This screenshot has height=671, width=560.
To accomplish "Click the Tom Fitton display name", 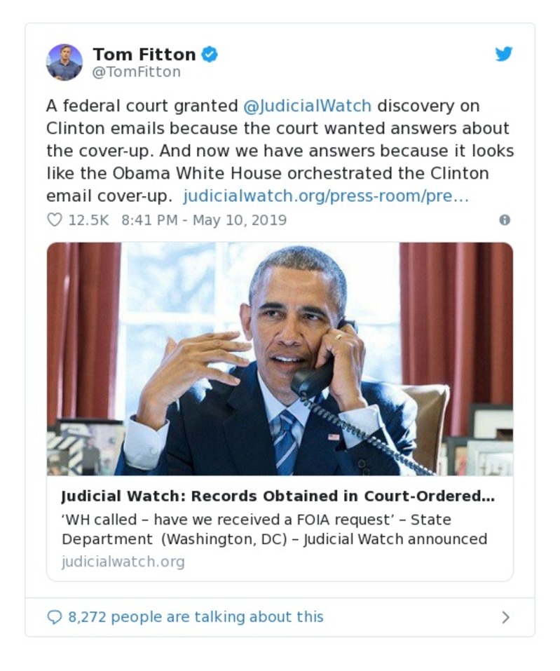I will (x=144, y=55).
